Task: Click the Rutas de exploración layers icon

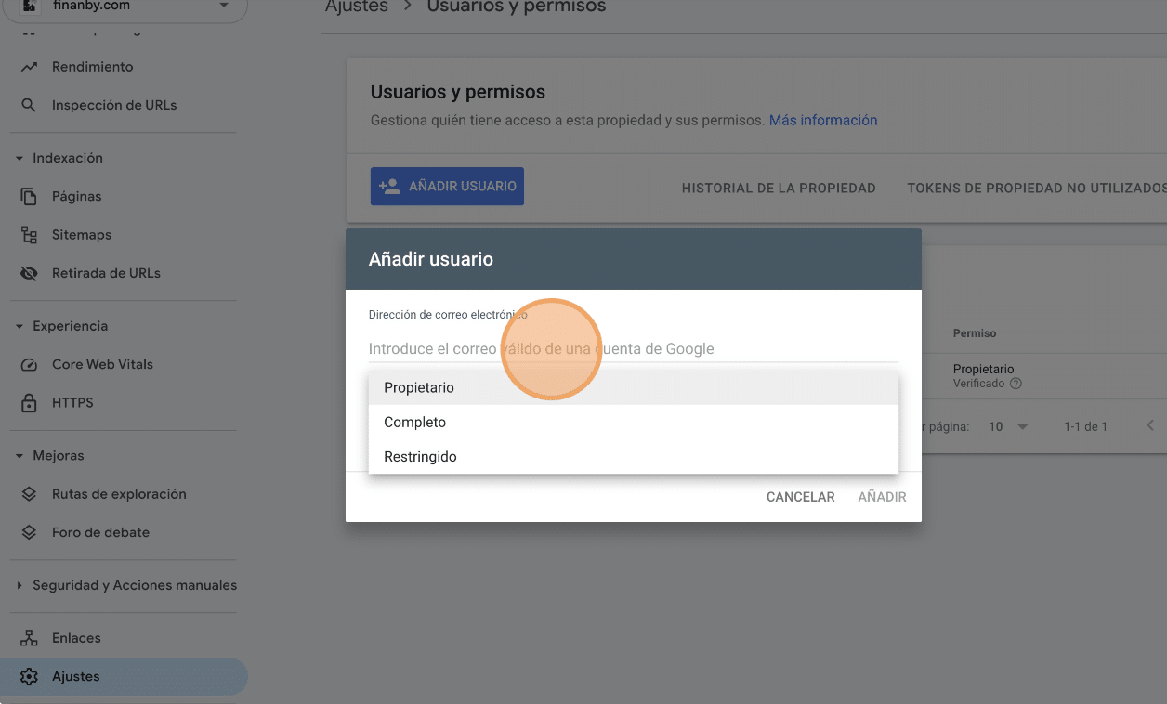Action: coord(29,494)
